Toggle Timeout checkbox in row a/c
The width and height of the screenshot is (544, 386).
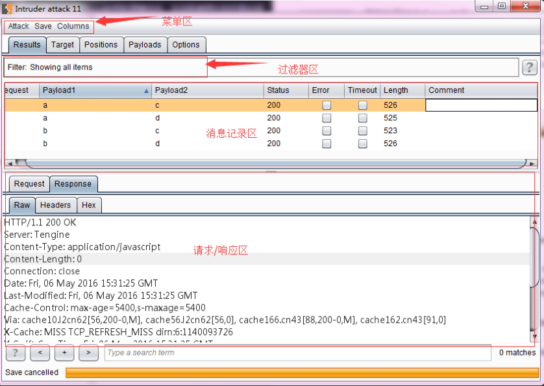click(x=362, y=105)
